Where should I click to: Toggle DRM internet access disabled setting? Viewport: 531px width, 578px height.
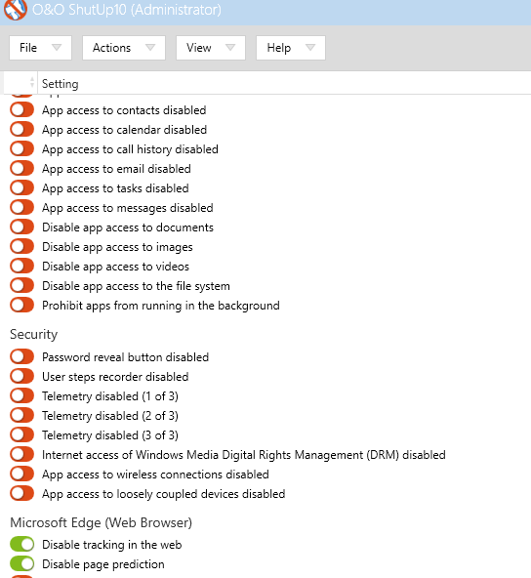[22, 455]
